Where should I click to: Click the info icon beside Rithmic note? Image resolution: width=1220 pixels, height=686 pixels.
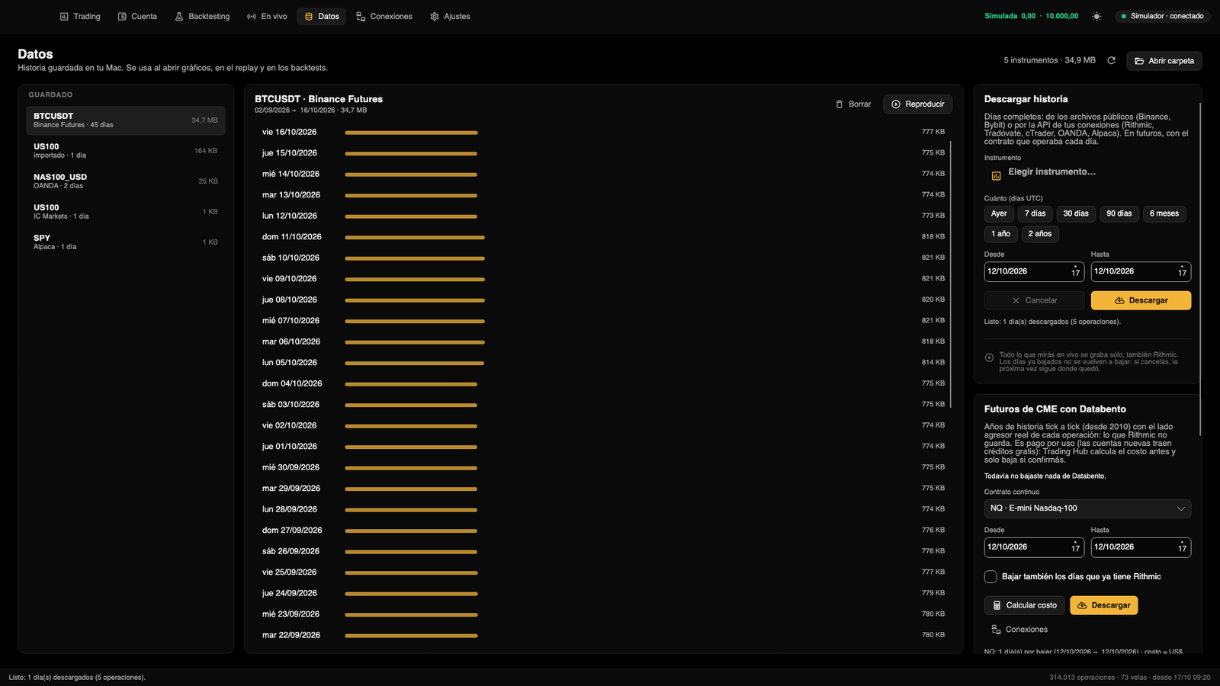click(x=989, y=357)
